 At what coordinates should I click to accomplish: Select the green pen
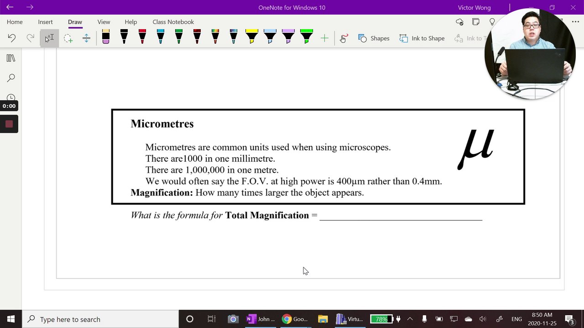[179, 37]
